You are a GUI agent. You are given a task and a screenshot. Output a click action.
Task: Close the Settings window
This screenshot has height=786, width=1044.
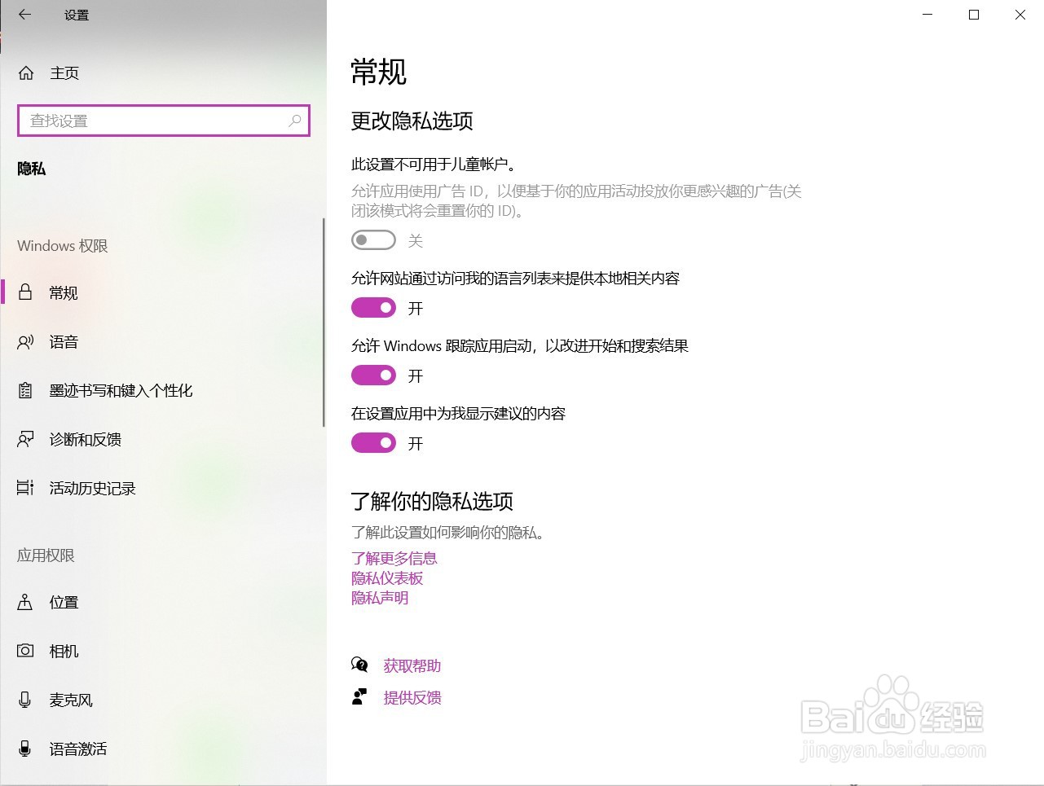pyautogui.click(x=1020, y=15)
